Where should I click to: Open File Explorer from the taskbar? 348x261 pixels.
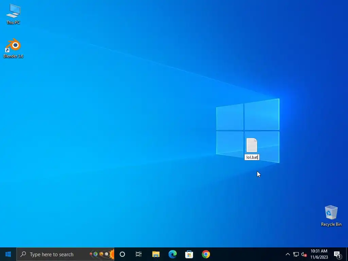click(x=156, y=254)
